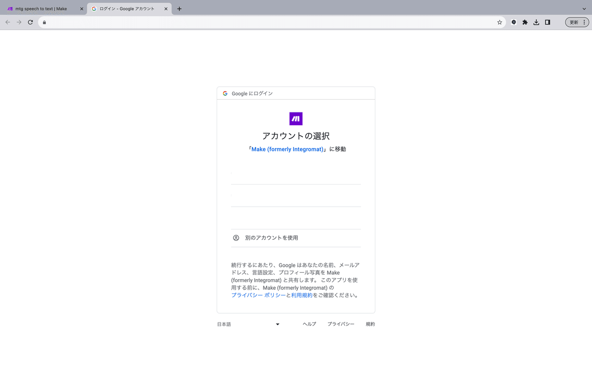Click the 更新 update button
The image size is (592, 370).
[577, 22]
